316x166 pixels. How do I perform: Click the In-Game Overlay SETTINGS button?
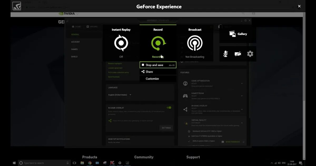(x=166, y=128)
